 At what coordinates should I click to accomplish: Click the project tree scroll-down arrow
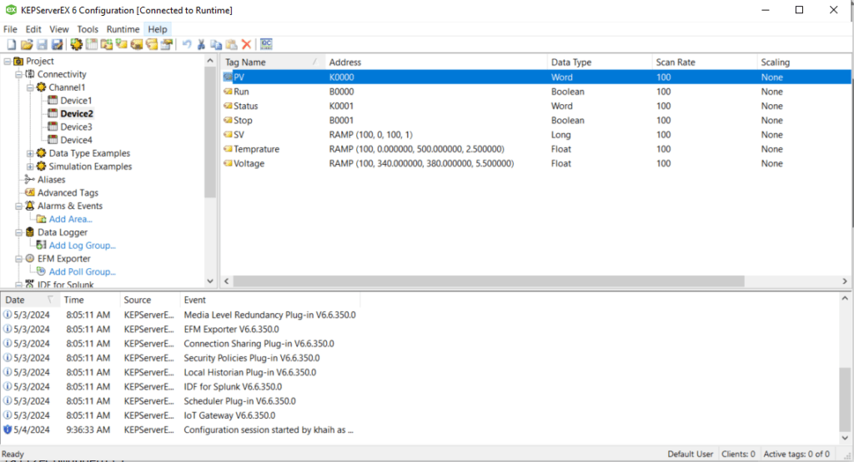[210, 281]
